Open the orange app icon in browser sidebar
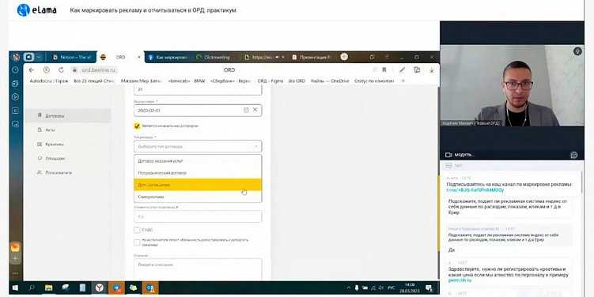594x297 pixels. 15,247
